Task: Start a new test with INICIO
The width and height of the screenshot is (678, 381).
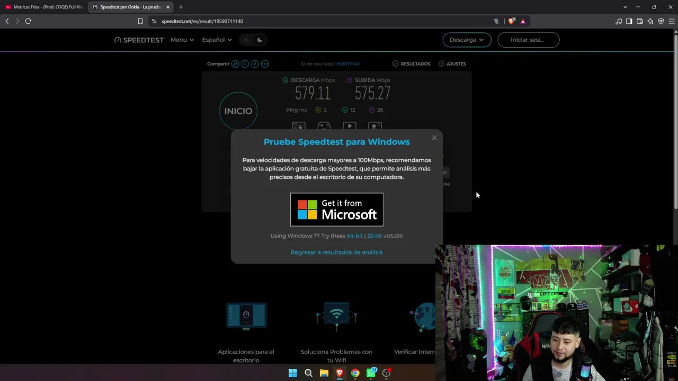Action: pyautogui.click(x=238, y=111)
